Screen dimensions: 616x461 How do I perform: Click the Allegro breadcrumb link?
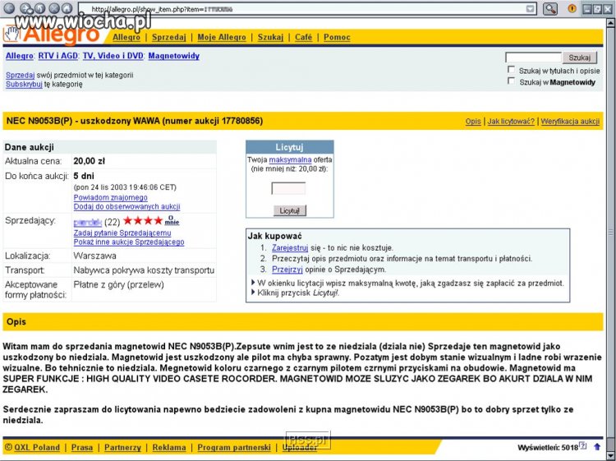19,56
